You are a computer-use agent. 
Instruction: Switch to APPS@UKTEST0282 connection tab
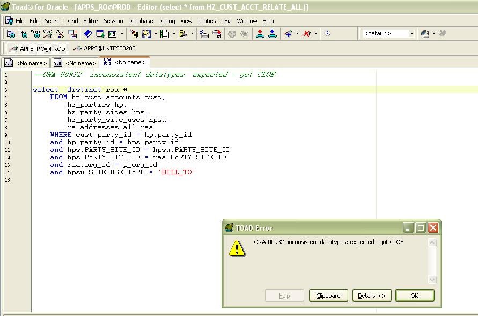point(104,48)
